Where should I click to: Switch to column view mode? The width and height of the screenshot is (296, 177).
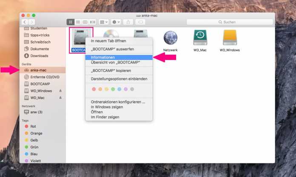coord(85,22)
